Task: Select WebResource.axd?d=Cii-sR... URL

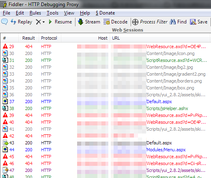Action: [x=177, y=163]
